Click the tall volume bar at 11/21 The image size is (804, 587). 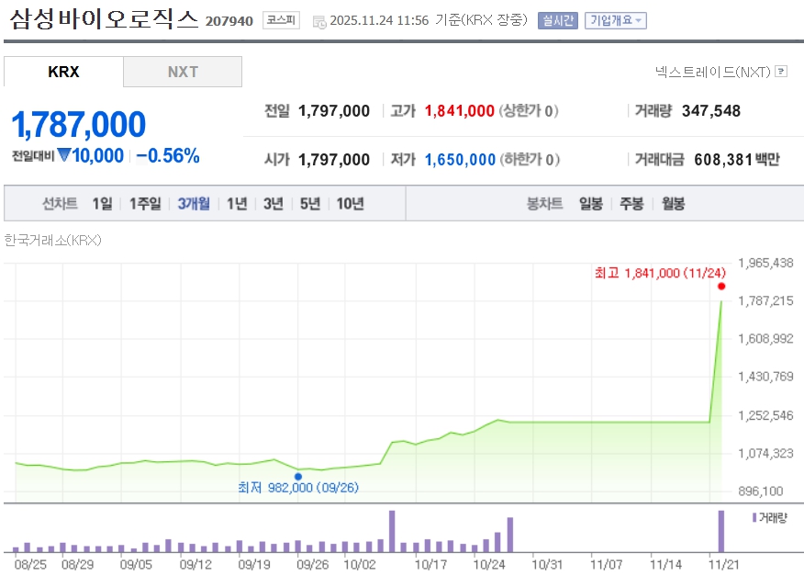720,531
